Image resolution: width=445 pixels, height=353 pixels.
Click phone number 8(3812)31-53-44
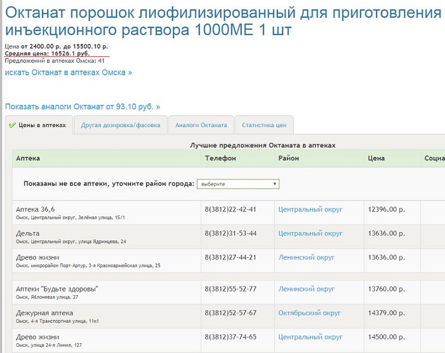230,233
